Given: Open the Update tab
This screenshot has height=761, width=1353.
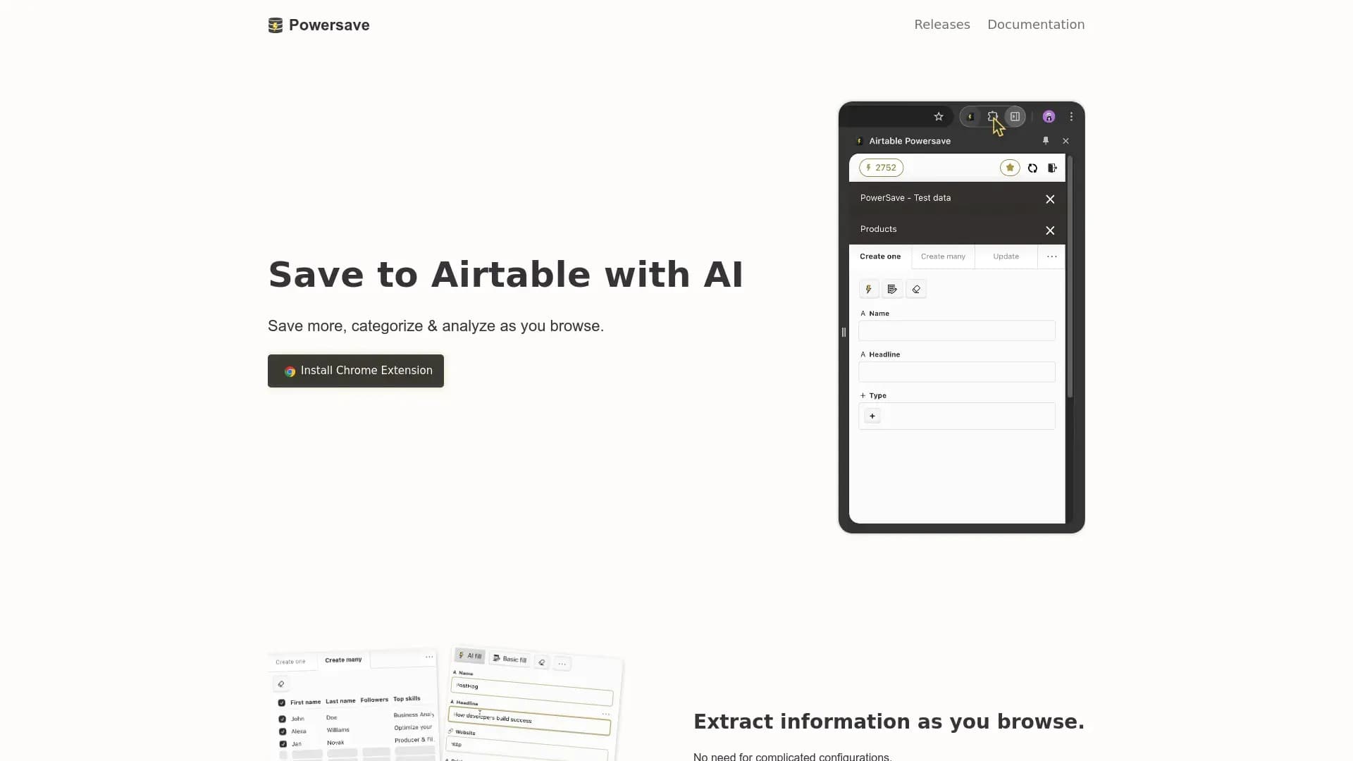Looking at the screenshot, I should tap(1006, 256).
